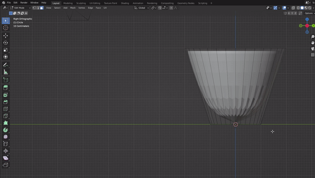
Task: Open the Options dropdown
Action: [x=309, y=13]
